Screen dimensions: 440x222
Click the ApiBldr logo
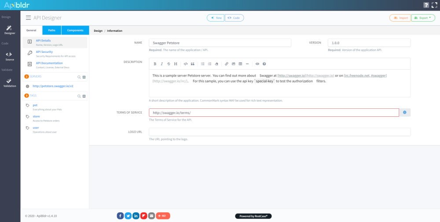click(x=17, y=5)
